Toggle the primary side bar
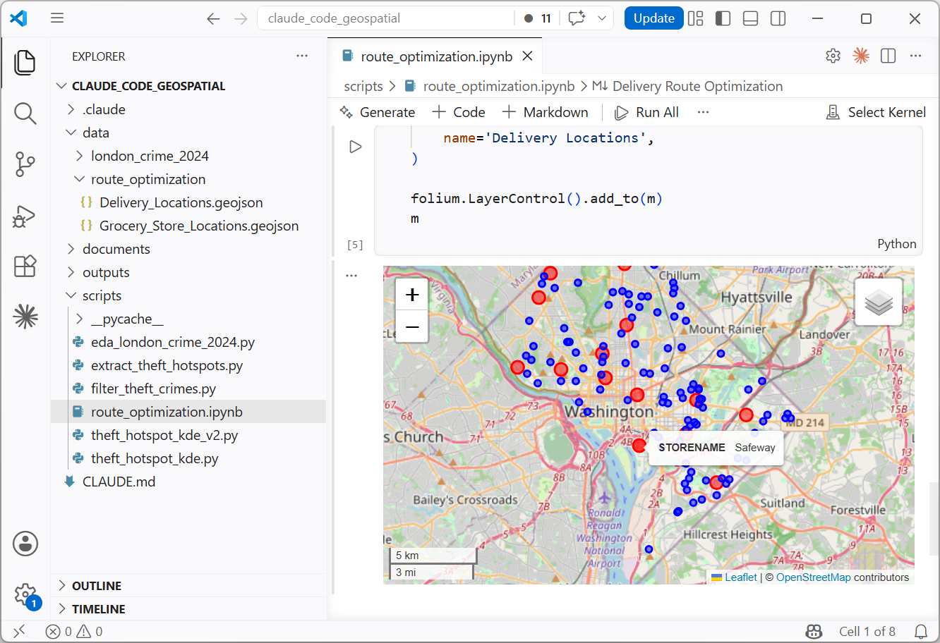This screenshot has height=643, width=940. tap(723, 18)
